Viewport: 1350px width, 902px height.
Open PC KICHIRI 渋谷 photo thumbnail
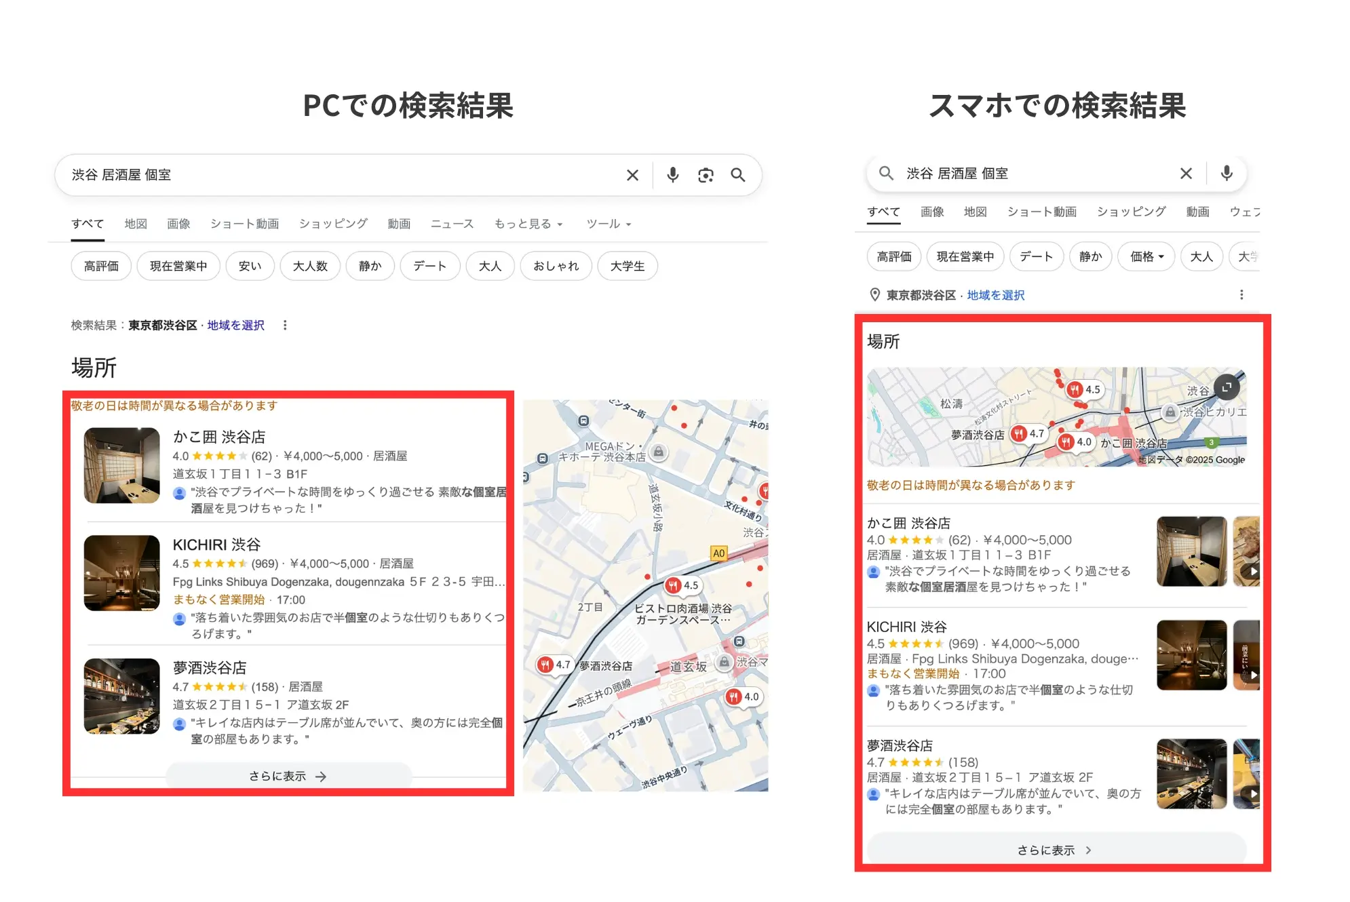[x=121, y=573]
